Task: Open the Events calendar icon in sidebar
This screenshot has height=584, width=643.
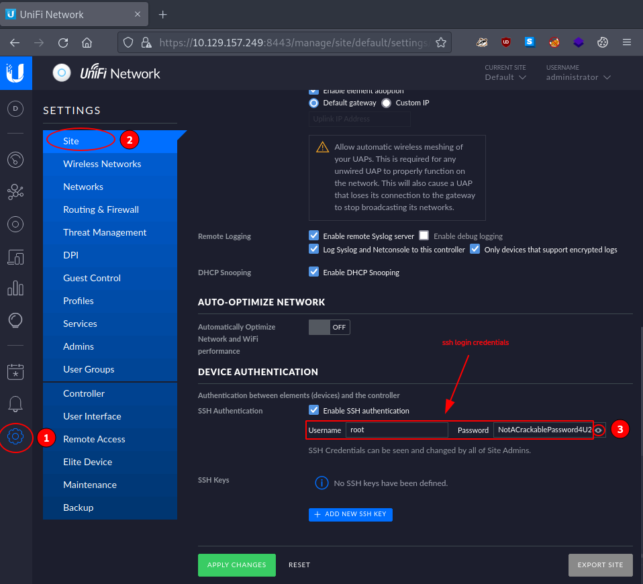Action: click(15, 371)
